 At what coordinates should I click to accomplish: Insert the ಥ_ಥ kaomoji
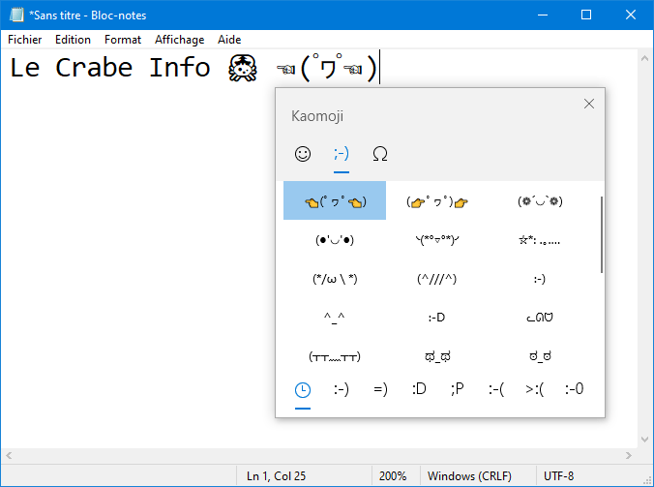pyautogui.click(x=436, y=356)
